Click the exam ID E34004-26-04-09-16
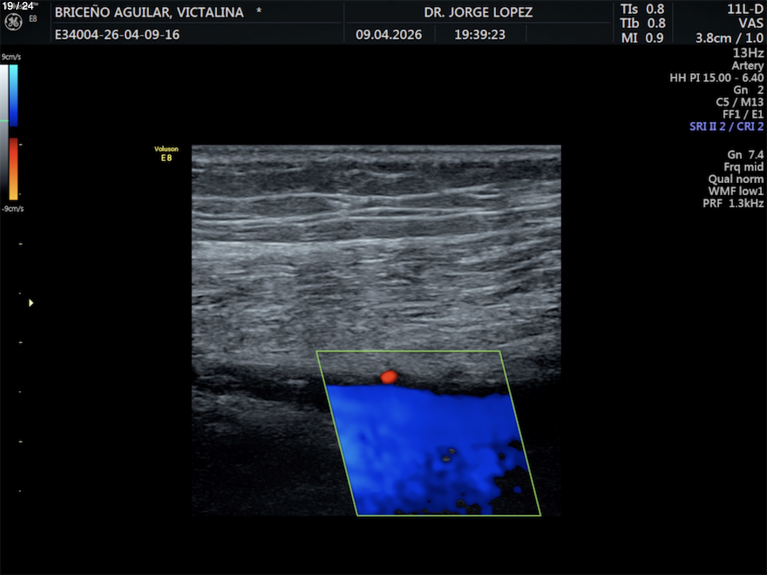This screenshot has height=575, width=767. click(117, 34)
